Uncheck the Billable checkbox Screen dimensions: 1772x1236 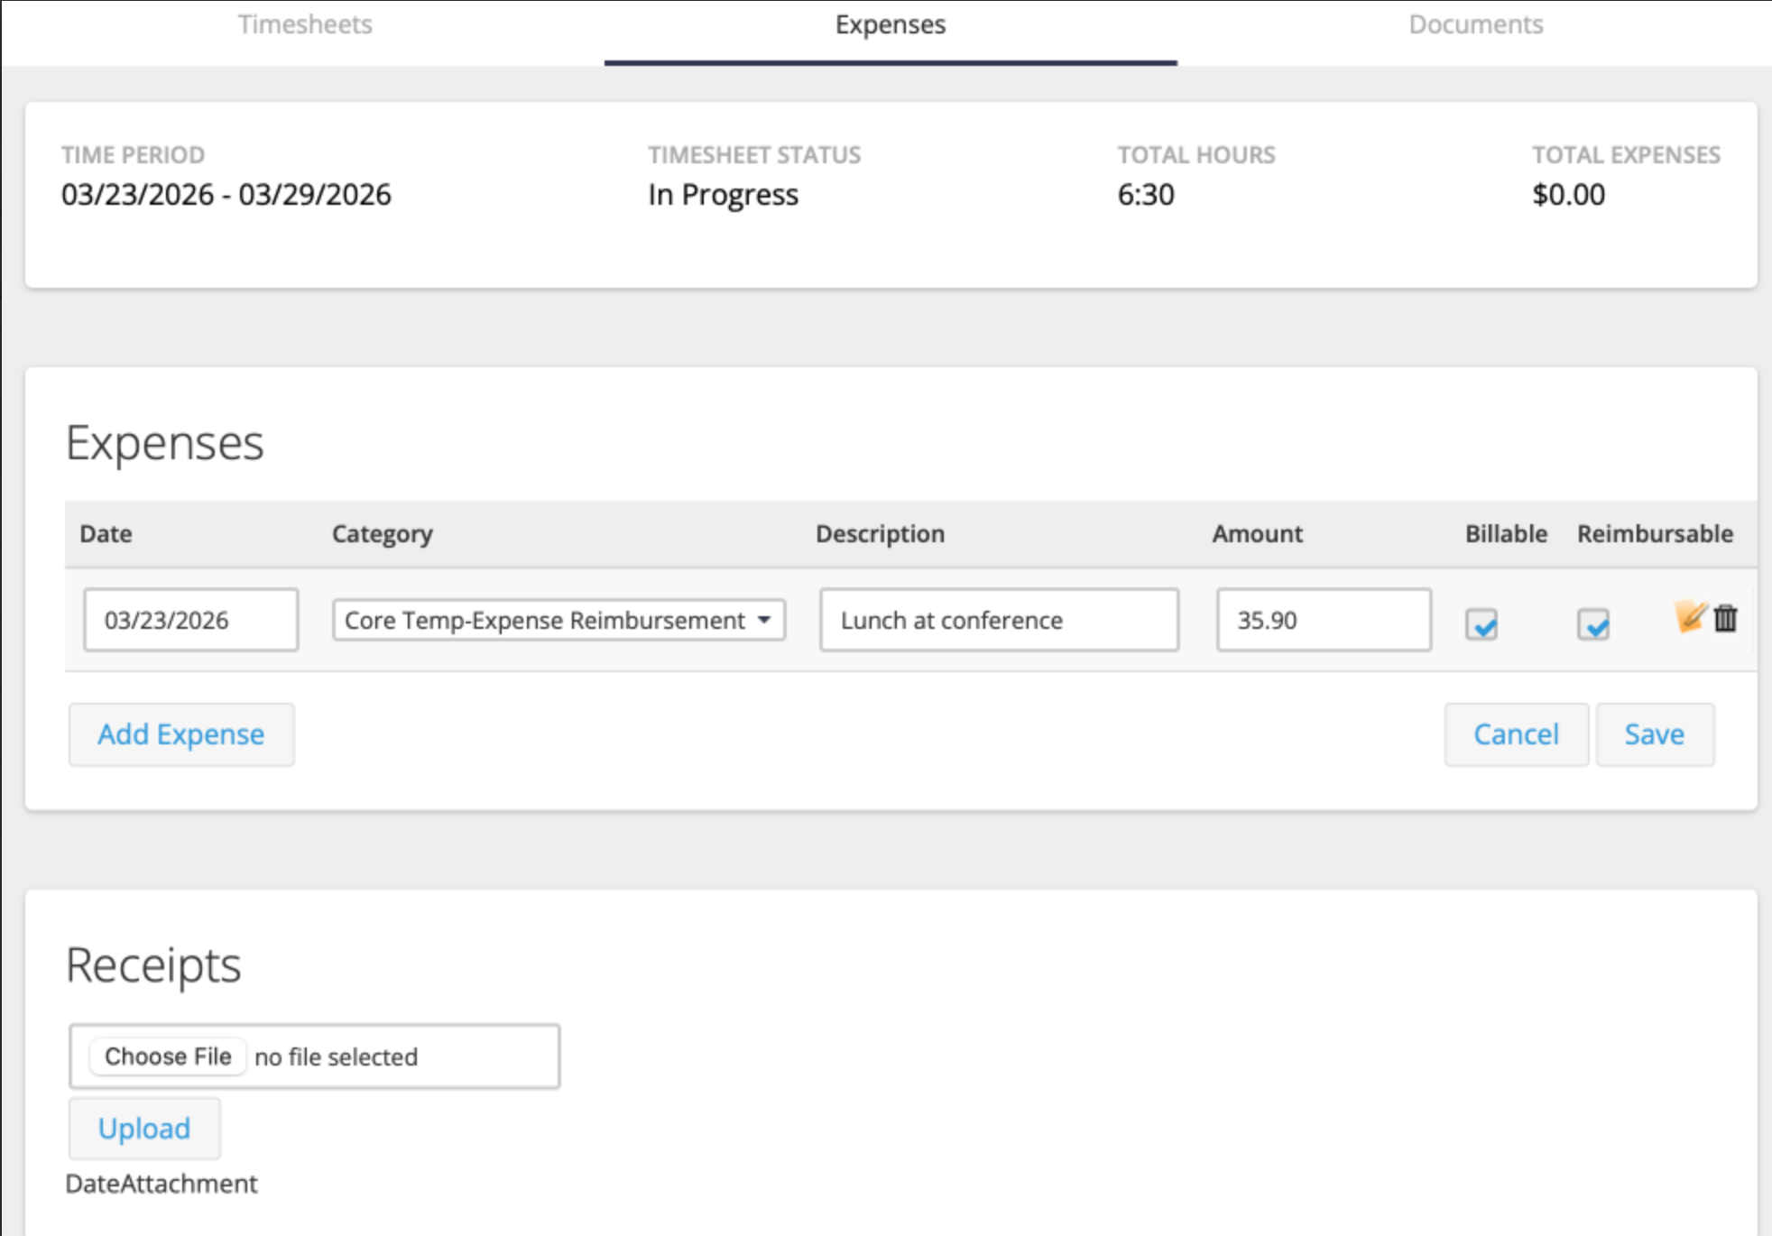click(x=1481, y=623)
